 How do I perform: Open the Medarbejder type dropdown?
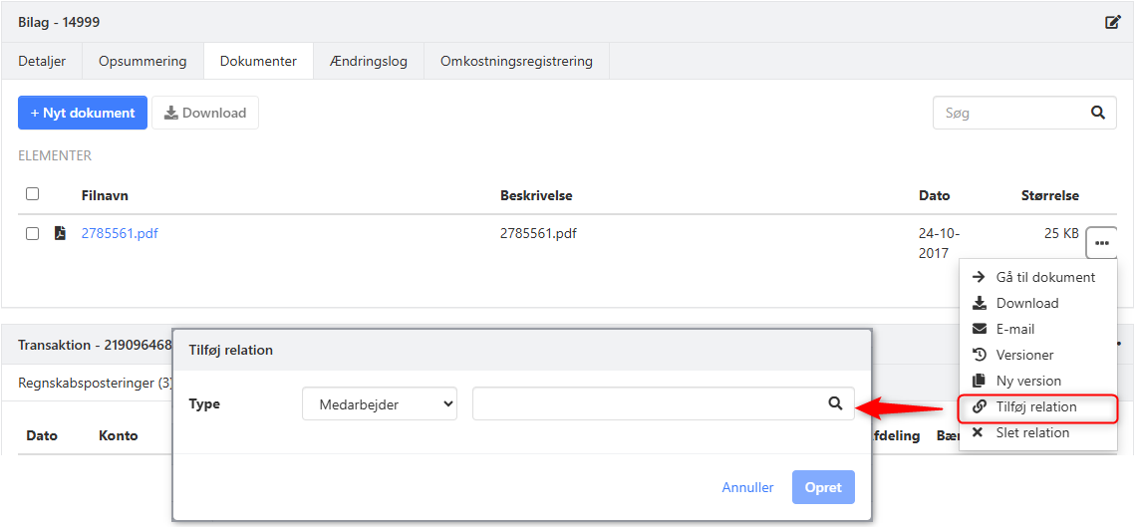click(379, 403)
